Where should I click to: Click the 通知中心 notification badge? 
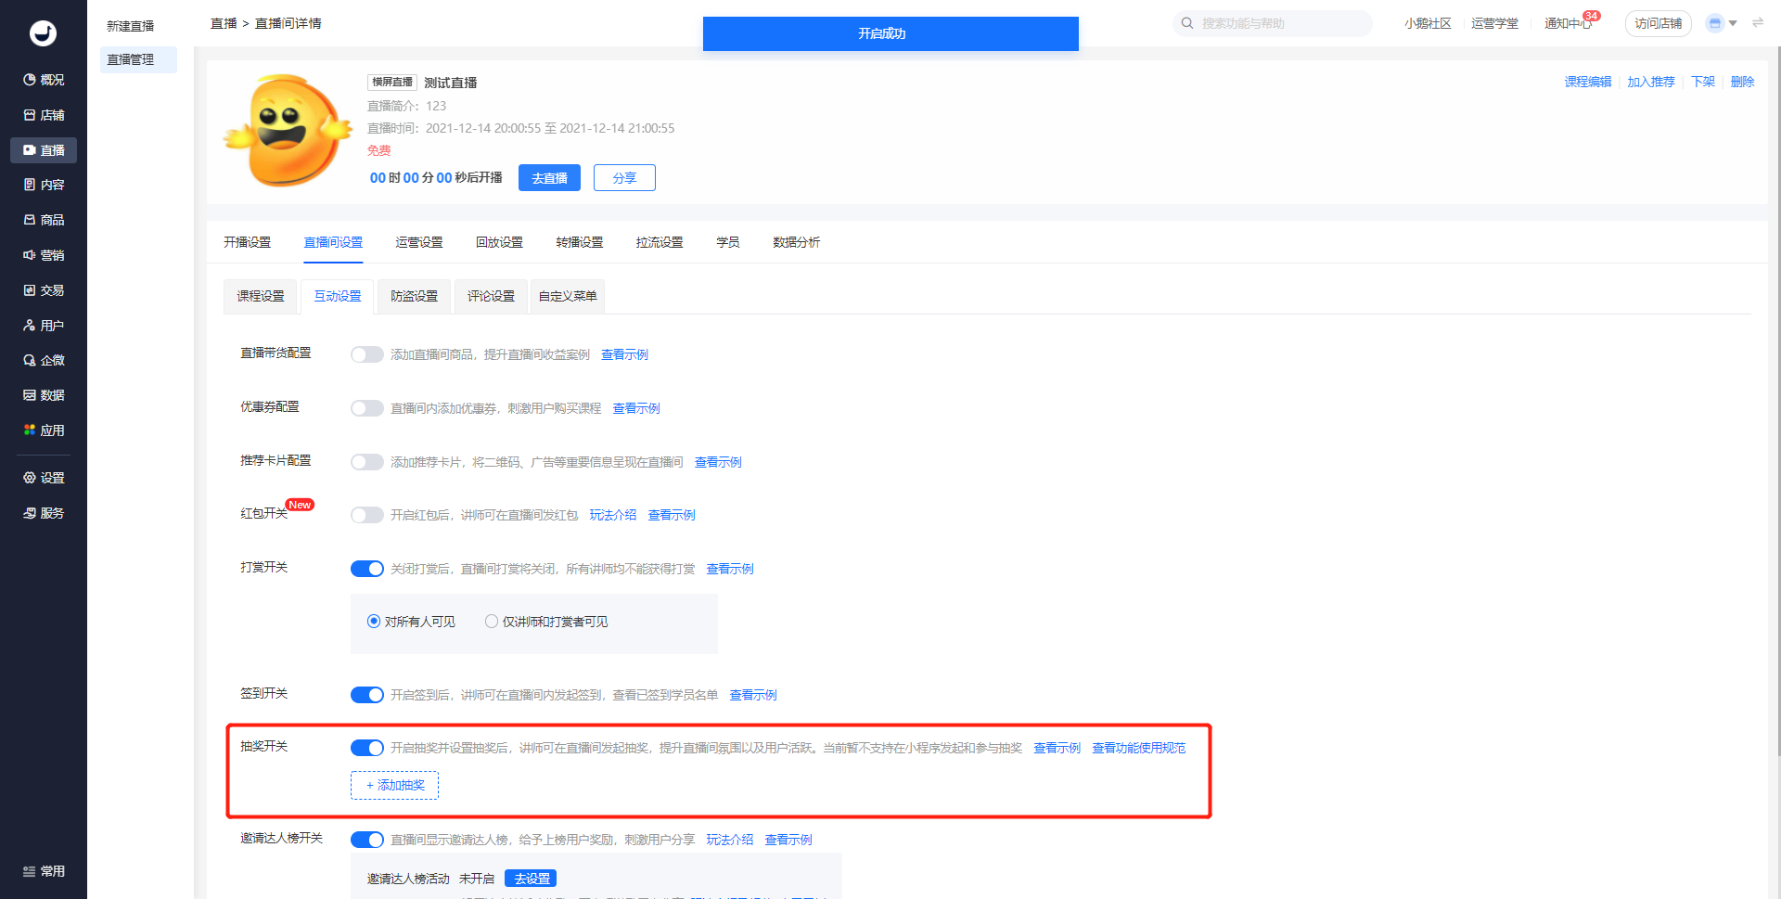(1591, 16)
